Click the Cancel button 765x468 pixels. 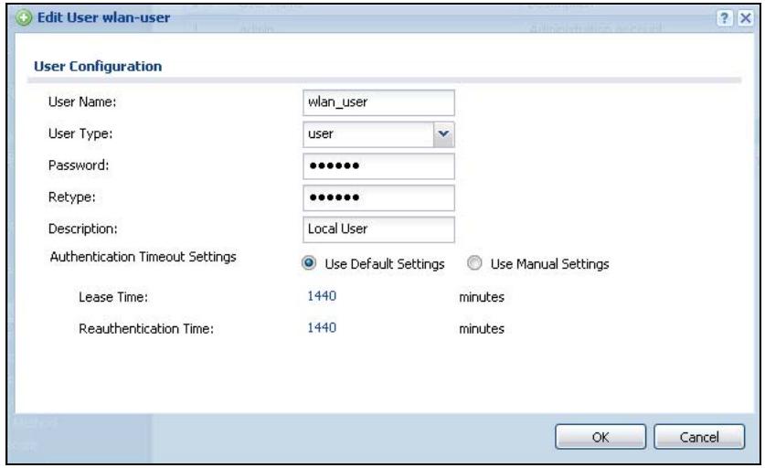coord(699,437)
